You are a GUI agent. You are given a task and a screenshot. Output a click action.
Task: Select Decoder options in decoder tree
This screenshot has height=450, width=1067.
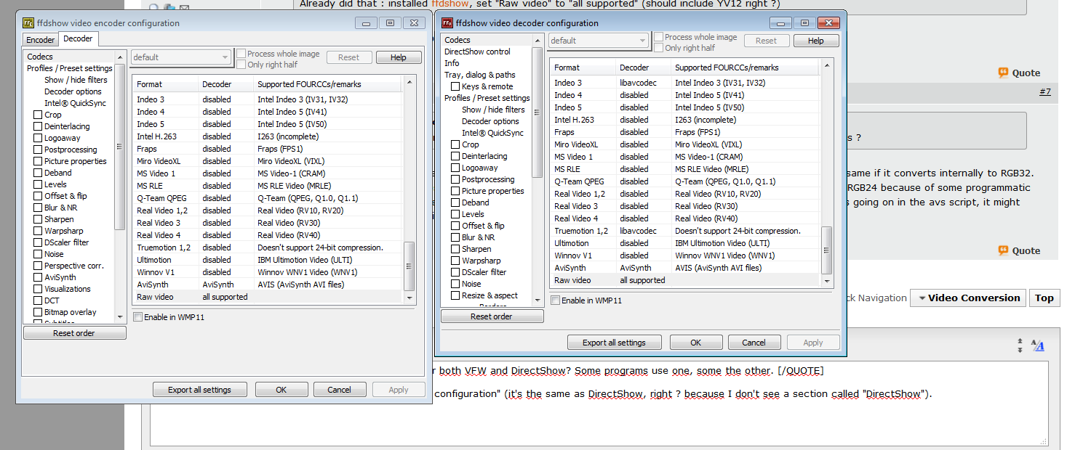(x=491, y=121)
